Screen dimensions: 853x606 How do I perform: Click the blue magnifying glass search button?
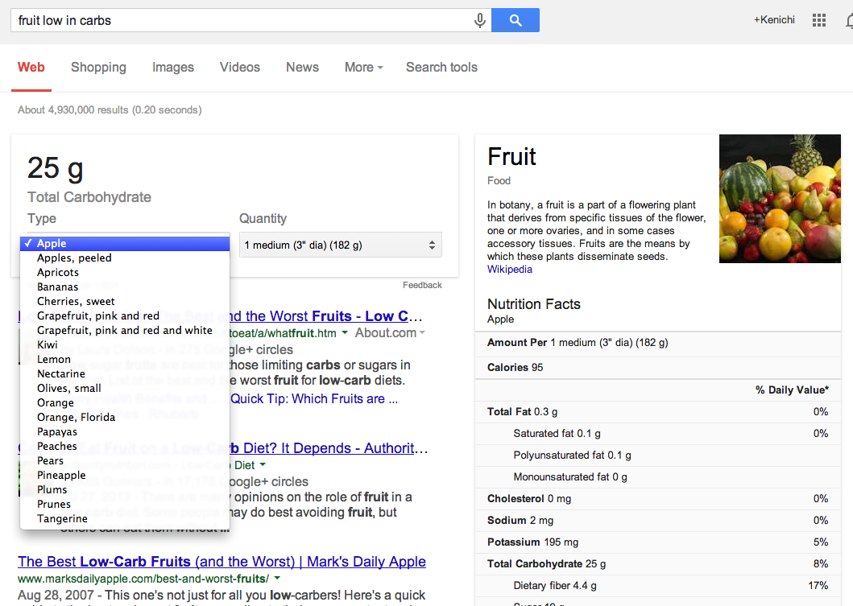point(516,20)
